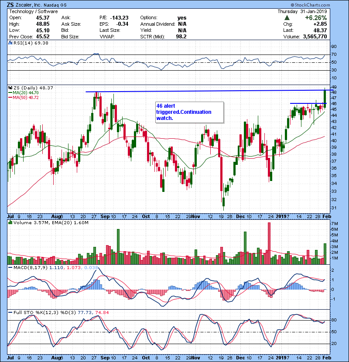Screen dimensions: 349x362
Task: Click the MACD signal value 1.073
Action: click(74, 268)
